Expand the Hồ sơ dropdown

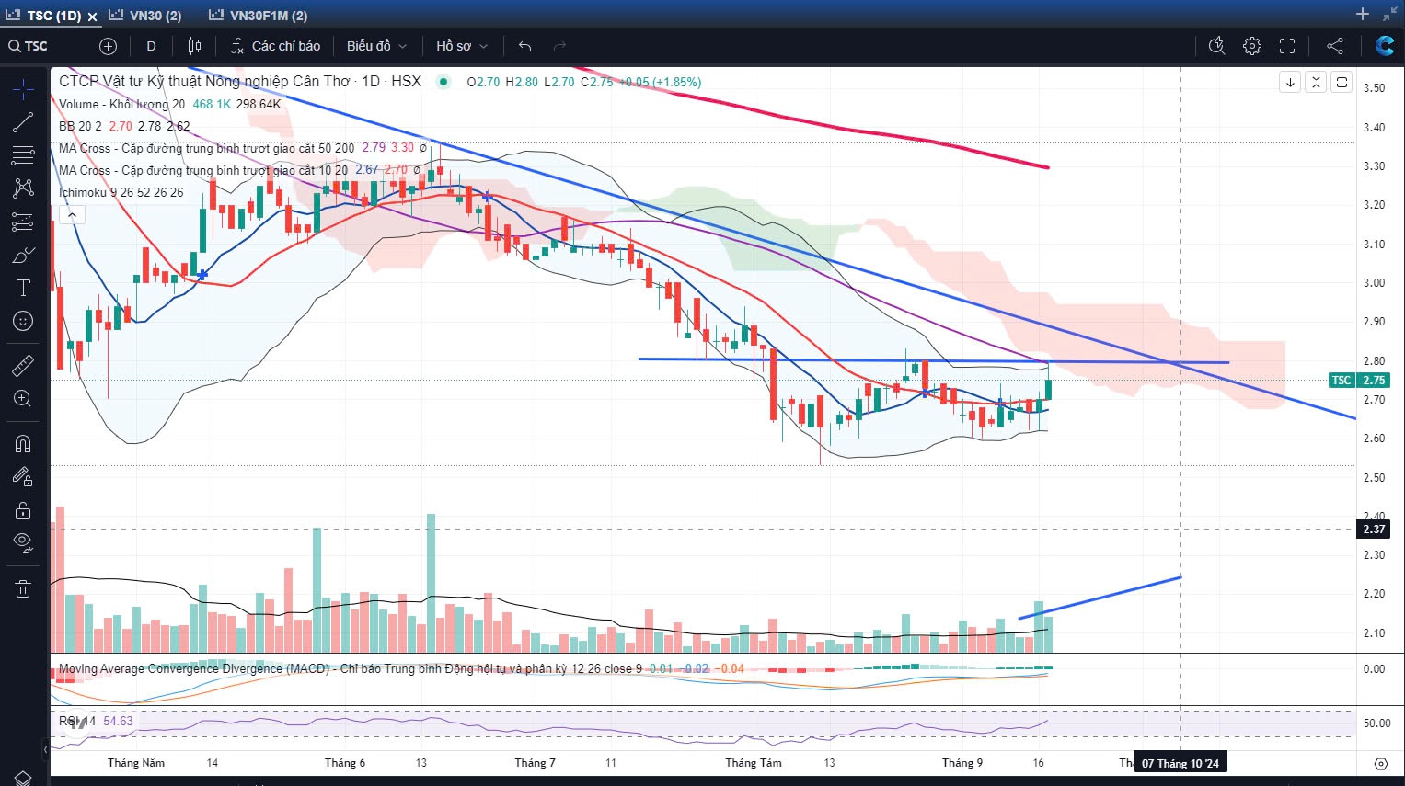pyautogui.click(x=462, y=46)
